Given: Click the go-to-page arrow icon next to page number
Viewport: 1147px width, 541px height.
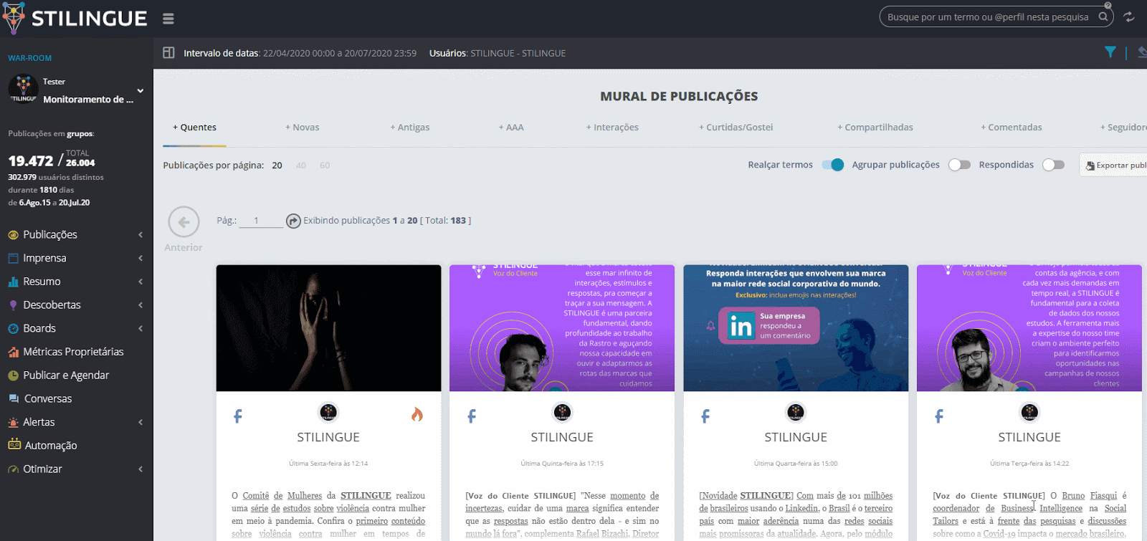Looking at the screenshot, I should (293, 221).
